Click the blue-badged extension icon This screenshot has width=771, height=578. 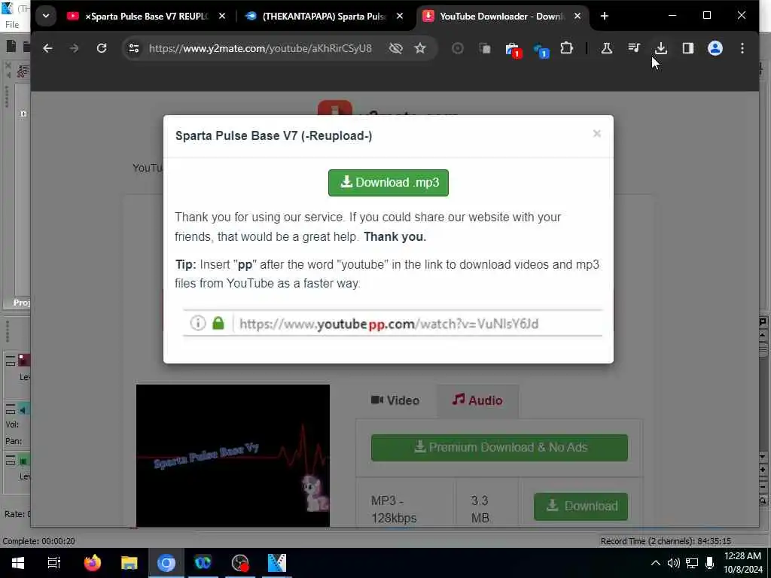(541, 49)
